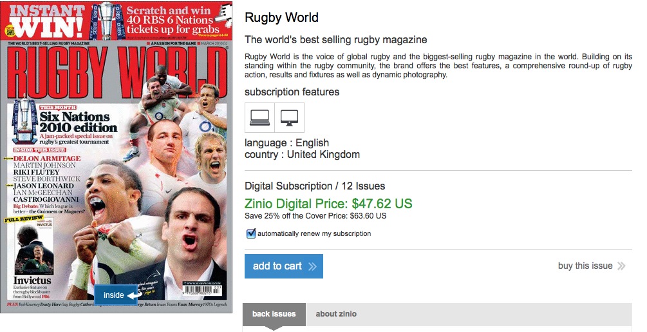647x332 pixels.
Task: Click the green Zinio Digital Price text
Action: 328,204
